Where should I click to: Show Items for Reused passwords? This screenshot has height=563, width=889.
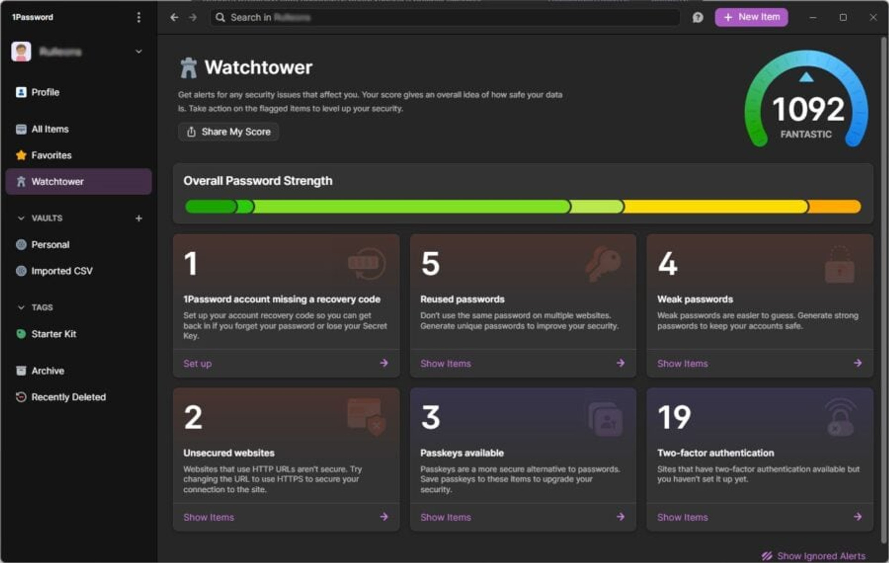(x=445, y=363)
